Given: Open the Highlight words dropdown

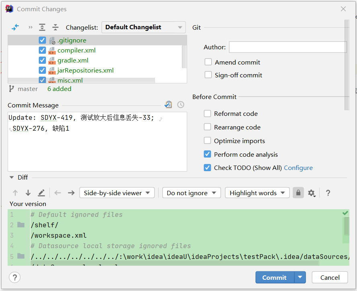Looking at the screenshot, I should 257,193.
